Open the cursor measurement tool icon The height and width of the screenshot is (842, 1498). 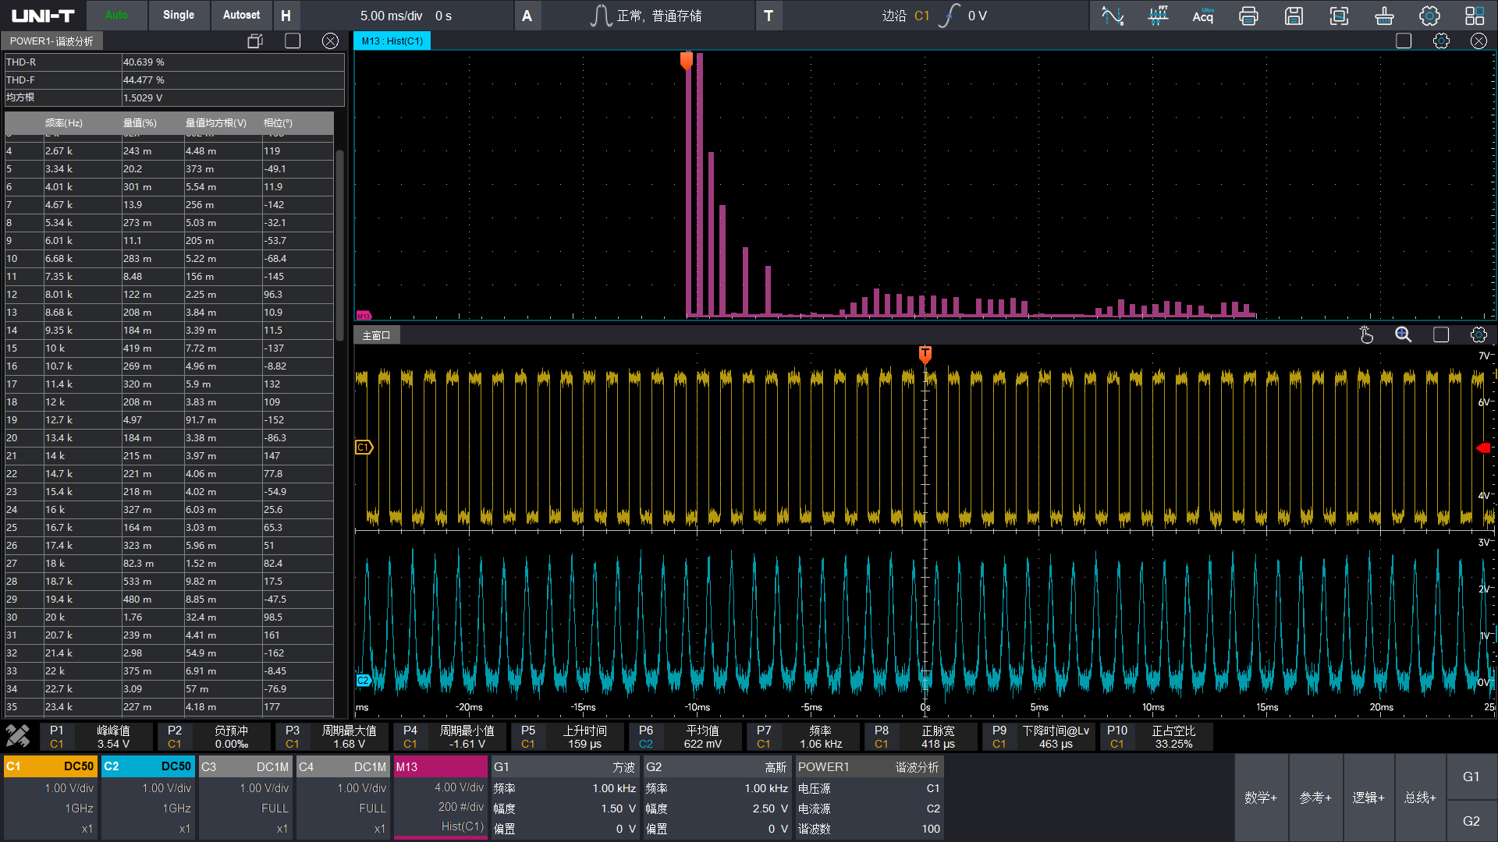(x=1112, y=16)
